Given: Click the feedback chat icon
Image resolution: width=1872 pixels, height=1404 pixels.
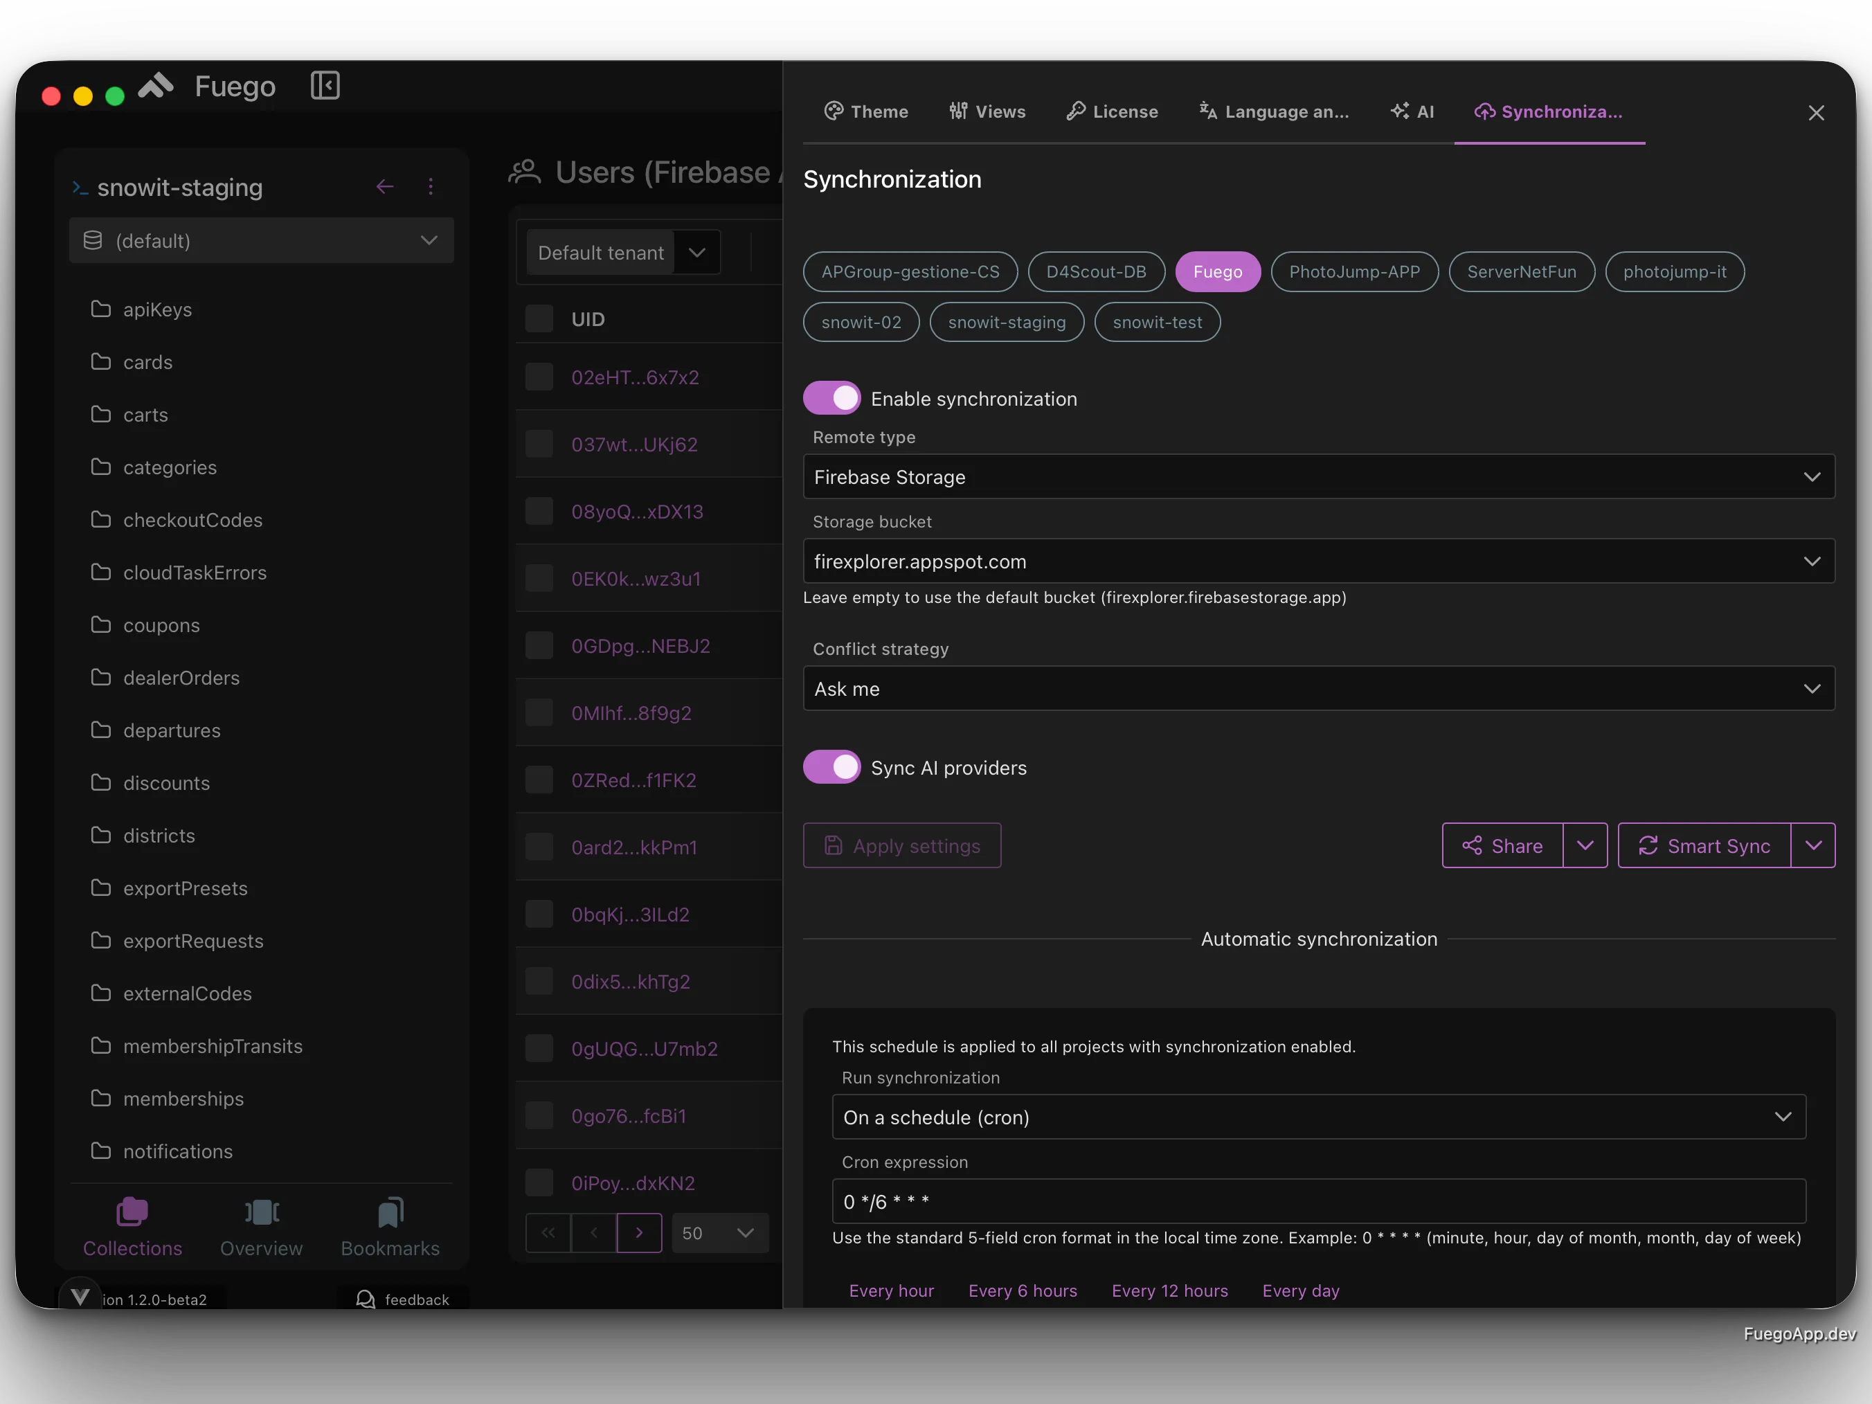Looking at the screenshot, I should (366, 1299).
